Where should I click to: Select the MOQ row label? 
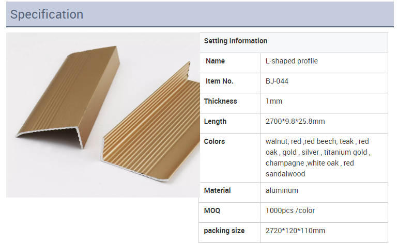[212, 210]
